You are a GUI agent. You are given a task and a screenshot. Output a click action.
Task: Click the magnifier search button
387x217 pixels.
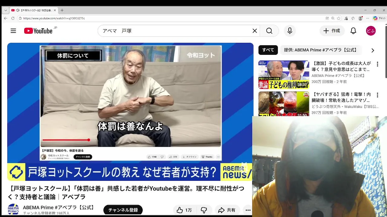269,31
